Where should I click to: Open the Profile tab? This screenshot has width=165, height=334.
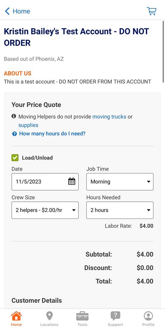click(x=148, y=319)
